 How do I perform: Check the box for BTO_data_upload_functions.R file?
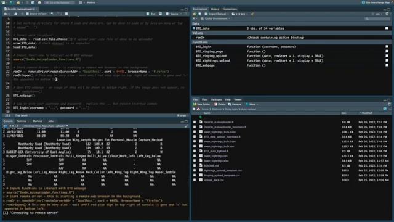click(x=195, y=136)
